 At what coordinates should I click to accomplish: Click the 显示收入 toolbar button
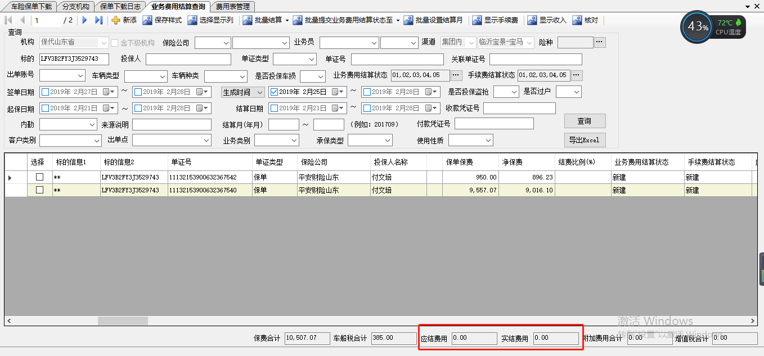547,20
